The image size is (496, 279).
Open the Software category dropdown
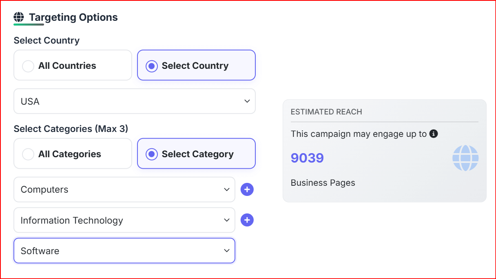[124, 251]
